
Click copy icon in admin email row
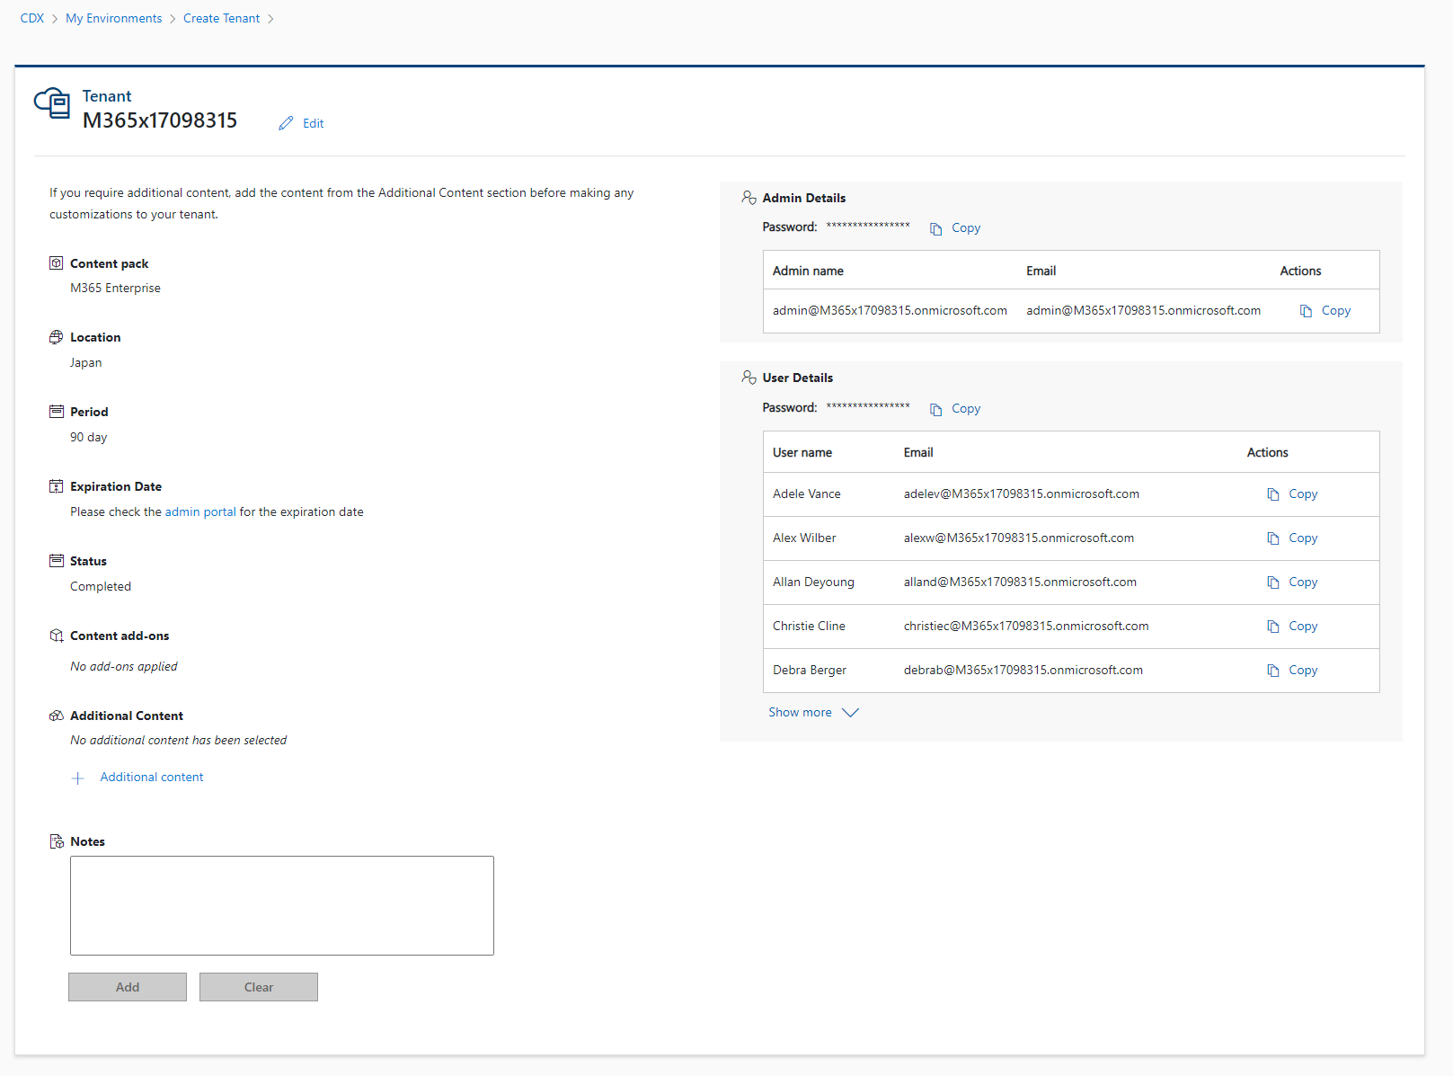pyautogui.click(x=1306, y=311)
